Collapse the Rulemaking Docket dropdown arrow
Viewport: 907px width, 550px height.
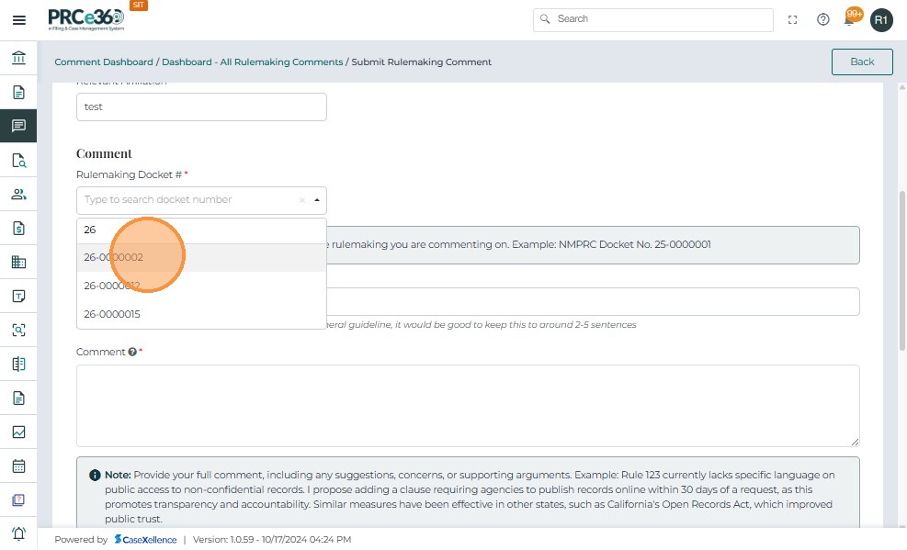317,200
